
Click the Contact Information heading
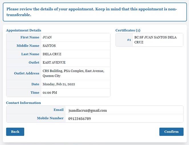pyautogui.click(x=23, y=103)
